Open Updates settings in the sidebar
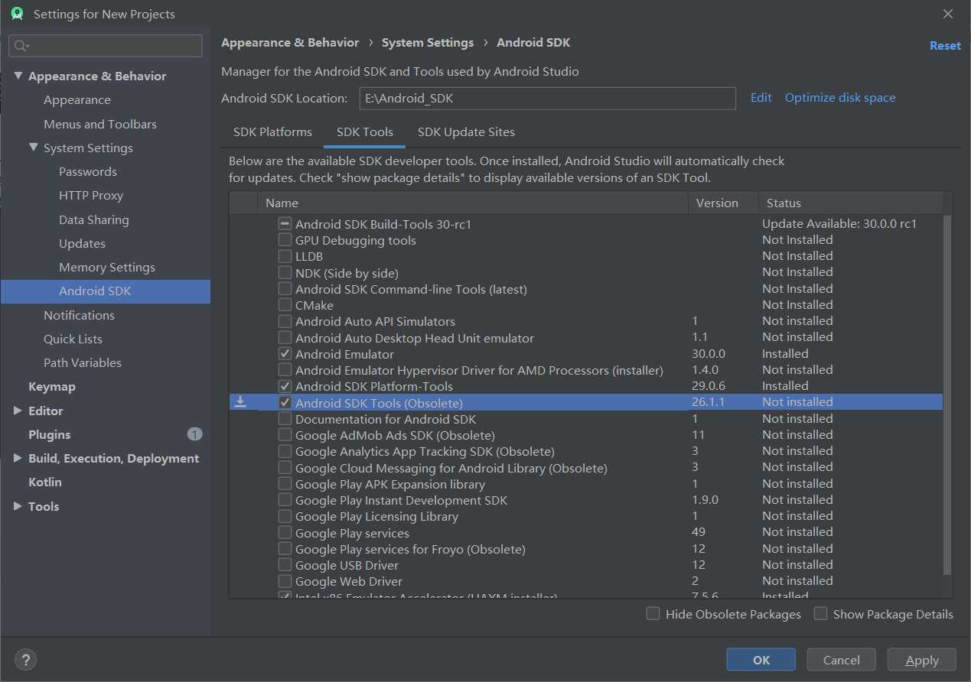This screenshot has height=682, width=971. pyautogui.click(x=82, y=243)
